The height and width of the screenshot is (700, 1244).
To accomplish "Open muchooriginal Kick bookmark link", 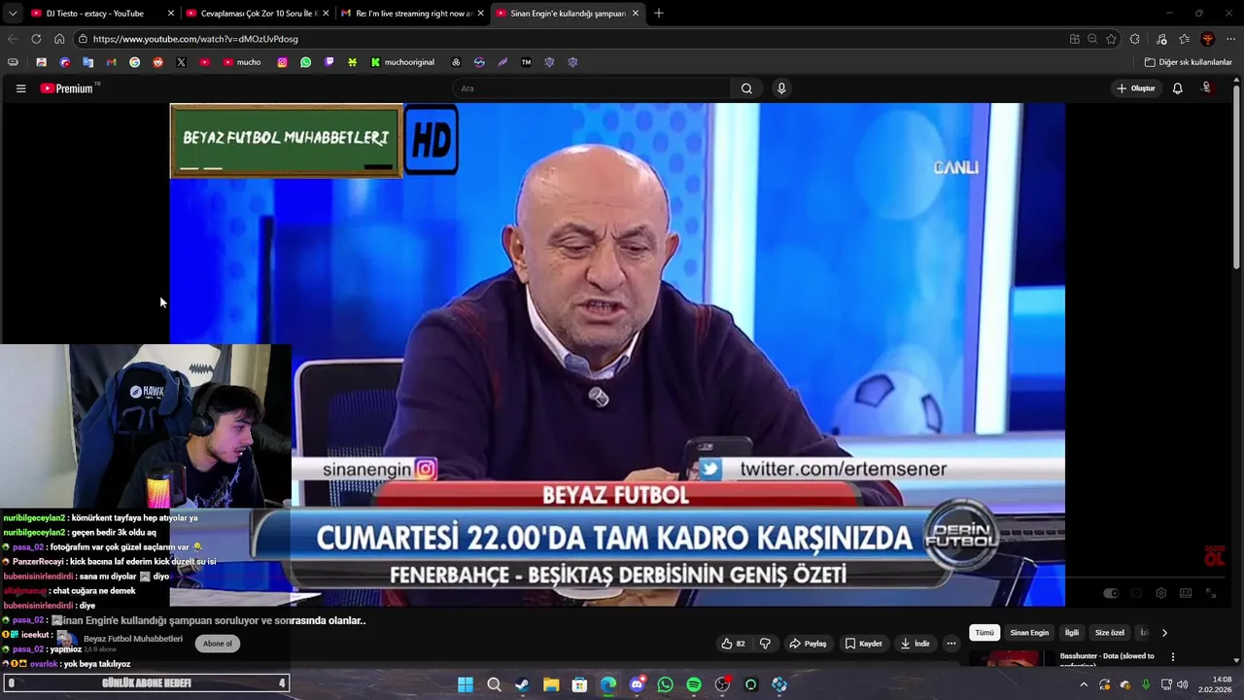I will (x=402, y=62).
